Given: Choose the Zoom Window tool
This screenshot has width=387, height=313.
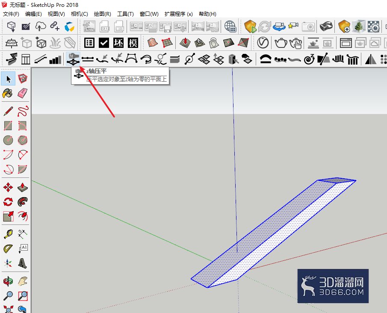Looking at the screenshot, I should [23, 295].
